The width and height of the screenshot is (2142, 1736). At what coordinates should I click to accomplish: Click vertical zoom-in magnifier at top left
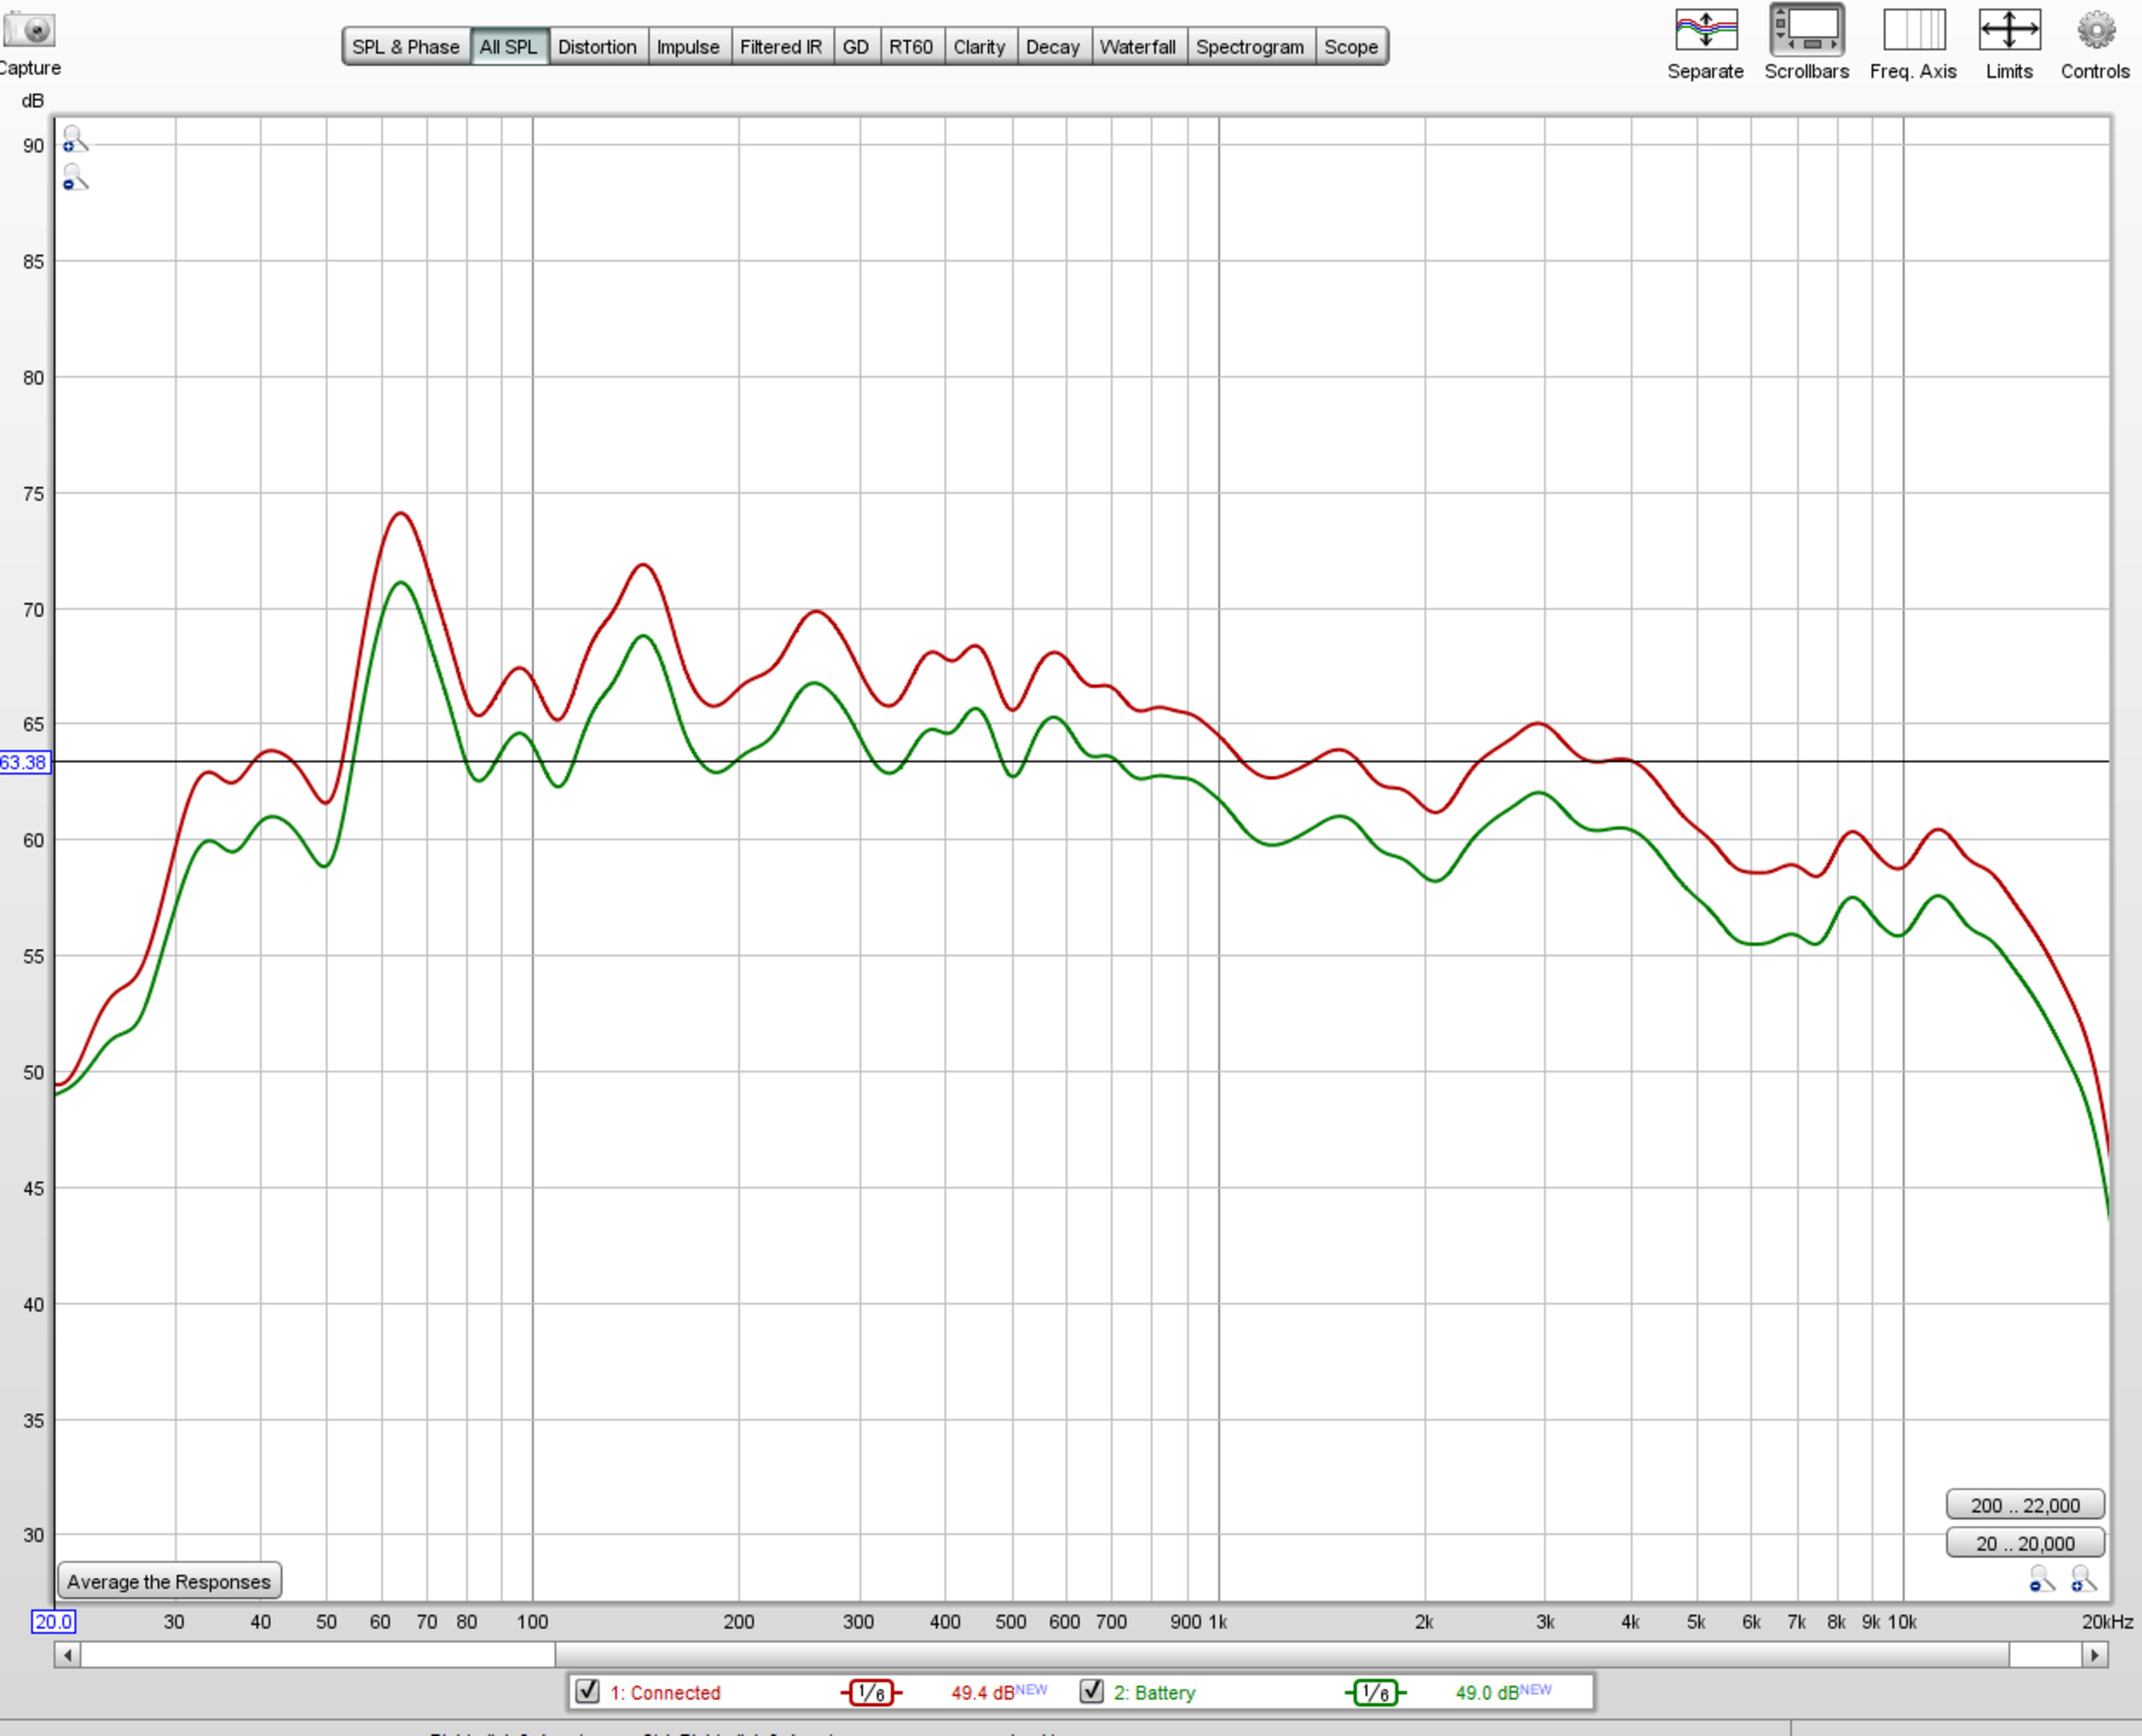coord(74,139)
